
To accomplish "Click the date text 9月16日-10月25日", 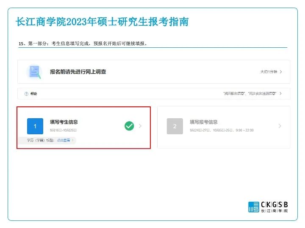I will click(63, 130).
